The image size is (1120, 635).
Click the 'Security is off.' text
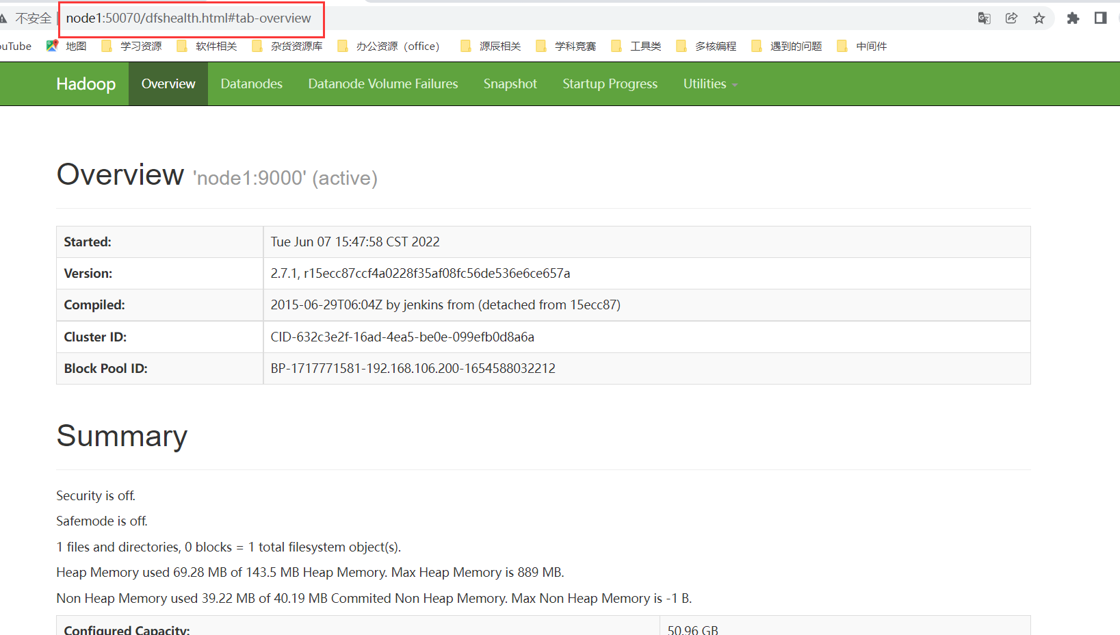(x=96, y=495)
